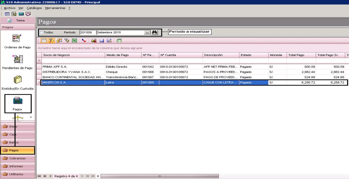Sort by Total Pago column header
The height and width of the screenshot is (179, 349).
pos(301,55)
